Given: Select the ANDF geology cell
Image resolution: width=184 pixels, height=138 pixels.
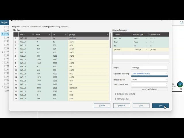Looking at the screenshot, I should [x=89, y=49].
